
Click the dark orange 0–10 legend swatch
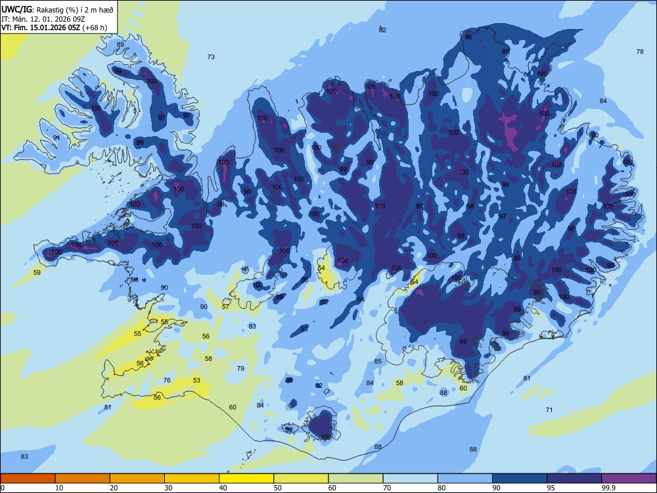click(x=28, y=479)
